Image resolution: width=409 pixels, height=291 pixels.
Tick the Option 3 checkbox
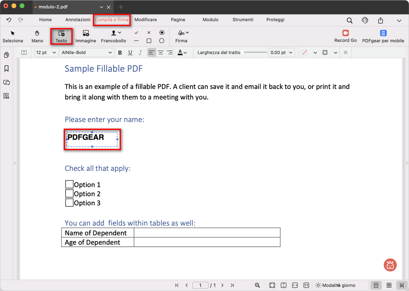pyautogui.click(x=69, y=203)
